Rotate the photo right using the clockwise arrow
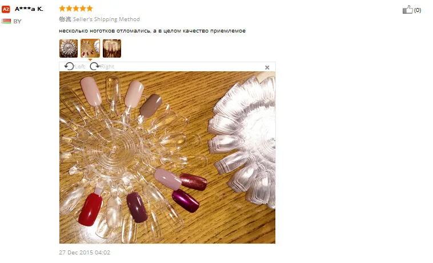Screen dimensions: 433x263 95,66
